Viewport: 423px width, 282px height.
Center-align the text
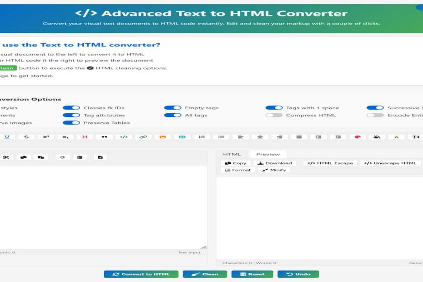pos(260,137)
